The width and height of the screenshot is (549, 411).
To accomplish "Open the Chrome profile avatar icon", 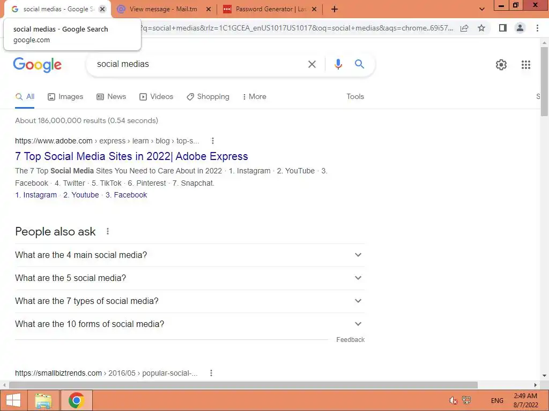I will 520,28.
